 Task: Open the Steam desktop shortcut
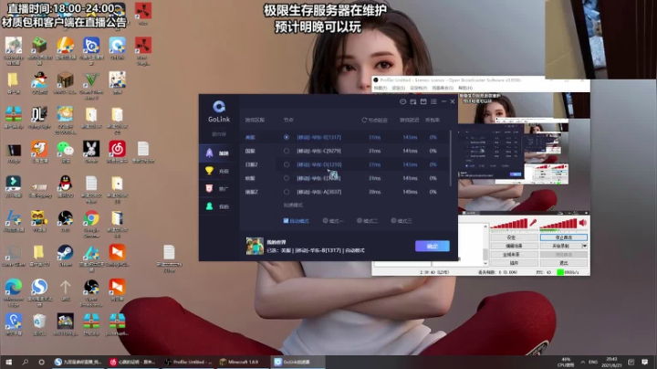point(65,255)
